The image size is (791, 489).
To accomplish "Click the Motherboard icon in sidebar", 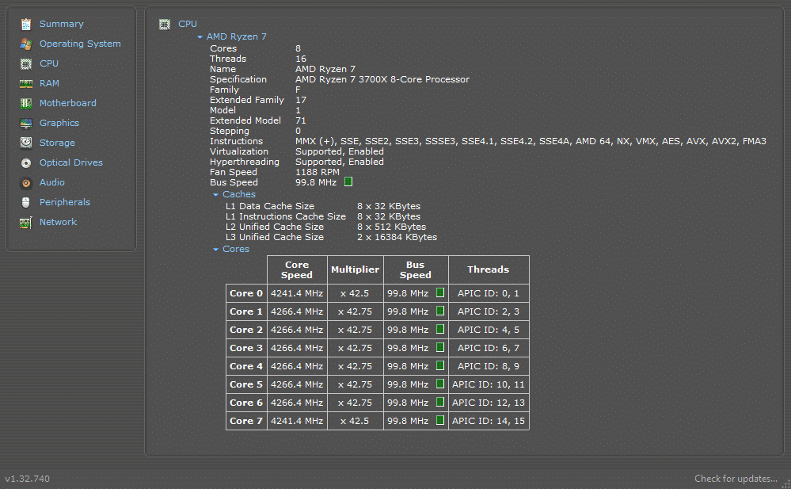I will [26, 104].
